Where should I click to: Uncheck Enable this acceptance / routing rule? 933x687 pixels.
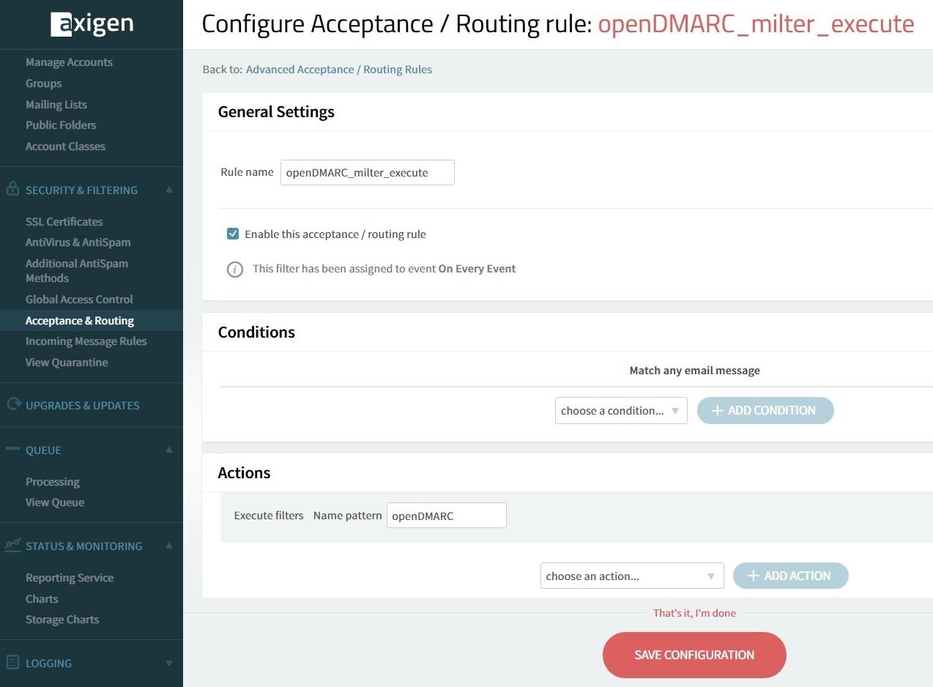point(233,234)
